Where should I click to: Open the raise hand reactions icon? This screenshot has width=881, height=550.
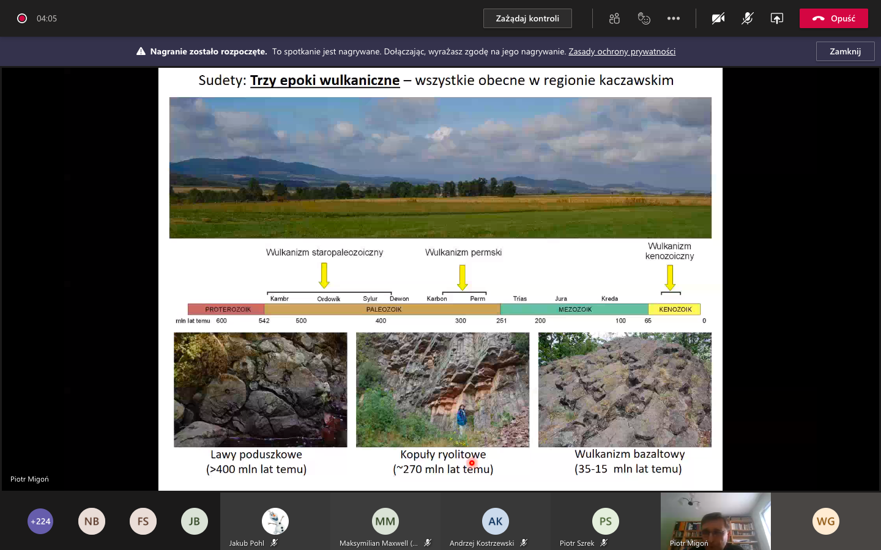(x=644, y=18)
